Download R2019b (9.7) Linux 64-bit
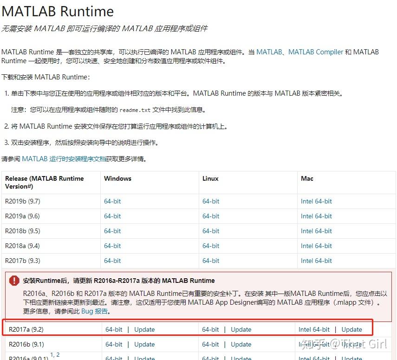 211,202
